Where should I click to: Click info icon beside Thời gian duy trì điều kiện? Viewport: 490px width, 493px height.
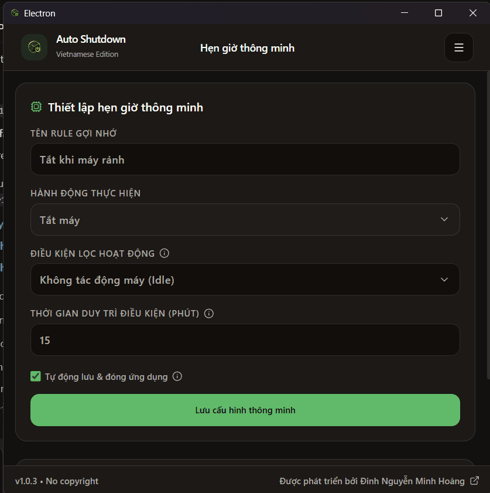click(209, 314)
